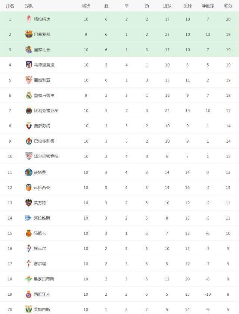Click the Atlético Madrid crest icon
This screenshot has width=239, height=314.
pos(29,65)
